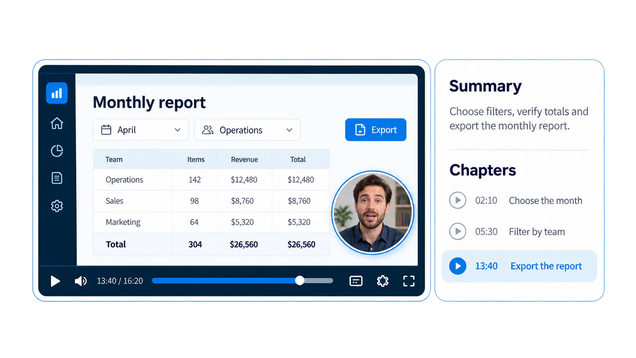The image size is (636, 358).
Task: Jump to Filter by team chapter
Action: [537, 232]
